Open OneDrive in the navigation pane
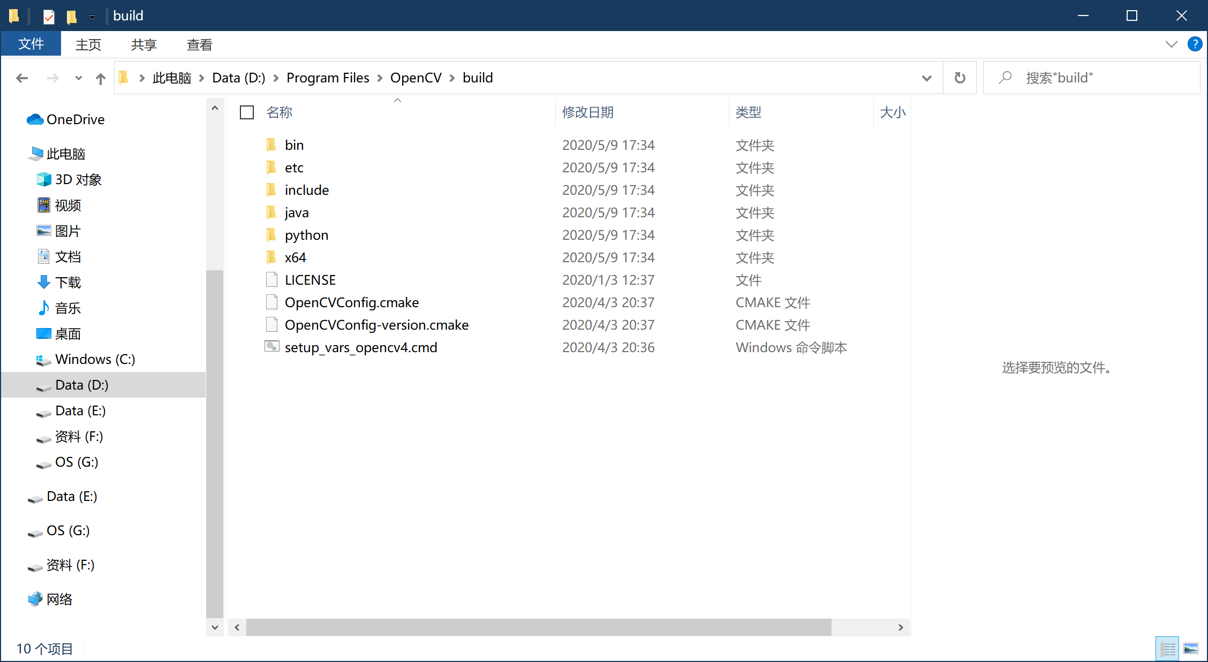This screenshot has width=1208, height=662. 76,119
